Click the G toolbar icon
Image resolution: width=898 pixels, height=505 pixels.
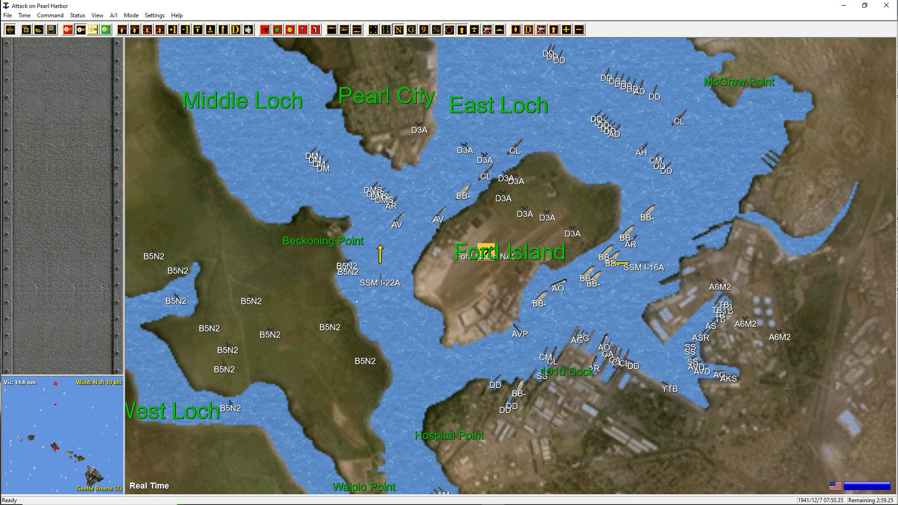click(411, 29)
